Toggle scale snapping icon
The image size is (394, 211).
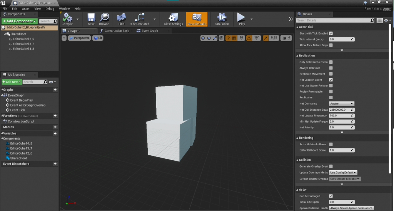click(x=265, y=38)
